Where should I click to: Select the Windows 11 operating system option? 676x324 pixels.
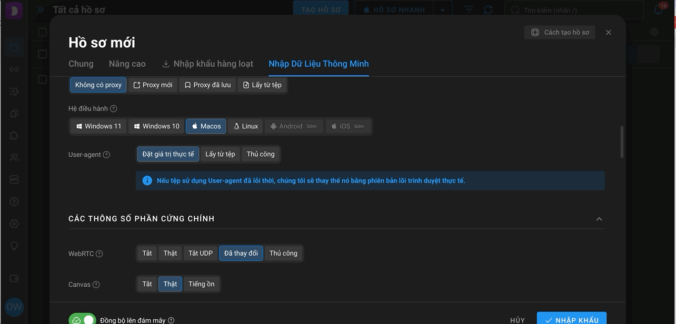(98, 126)
